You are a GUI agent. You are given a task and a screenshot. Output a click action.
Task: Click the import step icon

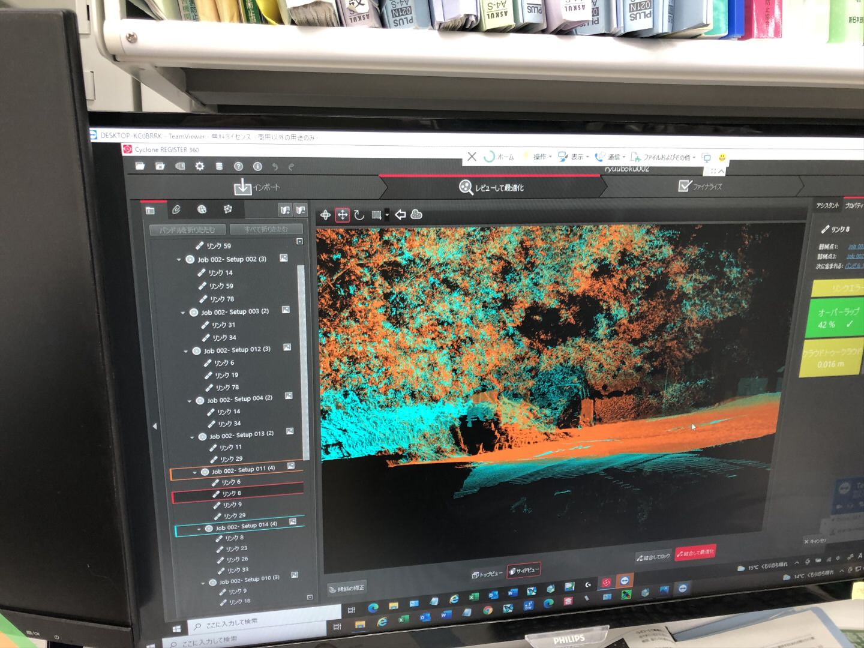(x=242, y=187)
